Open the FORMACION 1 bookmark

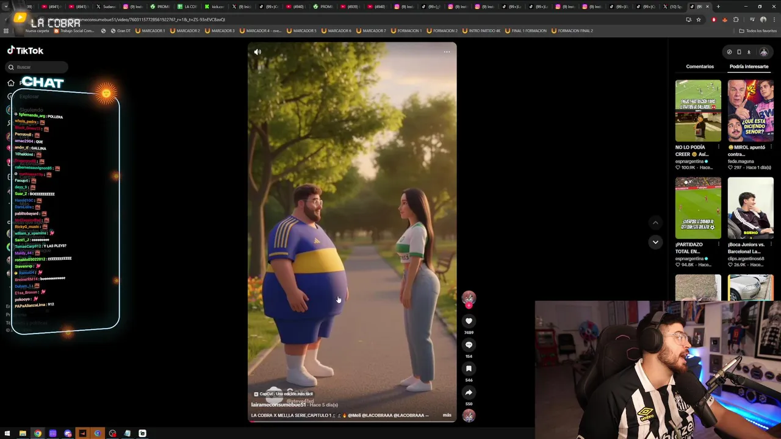click(406, 30)
